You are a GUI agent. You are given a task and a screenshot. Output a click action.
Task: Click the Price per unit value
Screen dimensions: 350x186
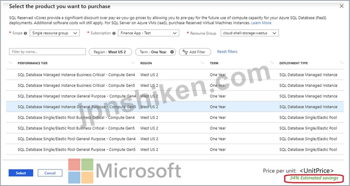317,171
